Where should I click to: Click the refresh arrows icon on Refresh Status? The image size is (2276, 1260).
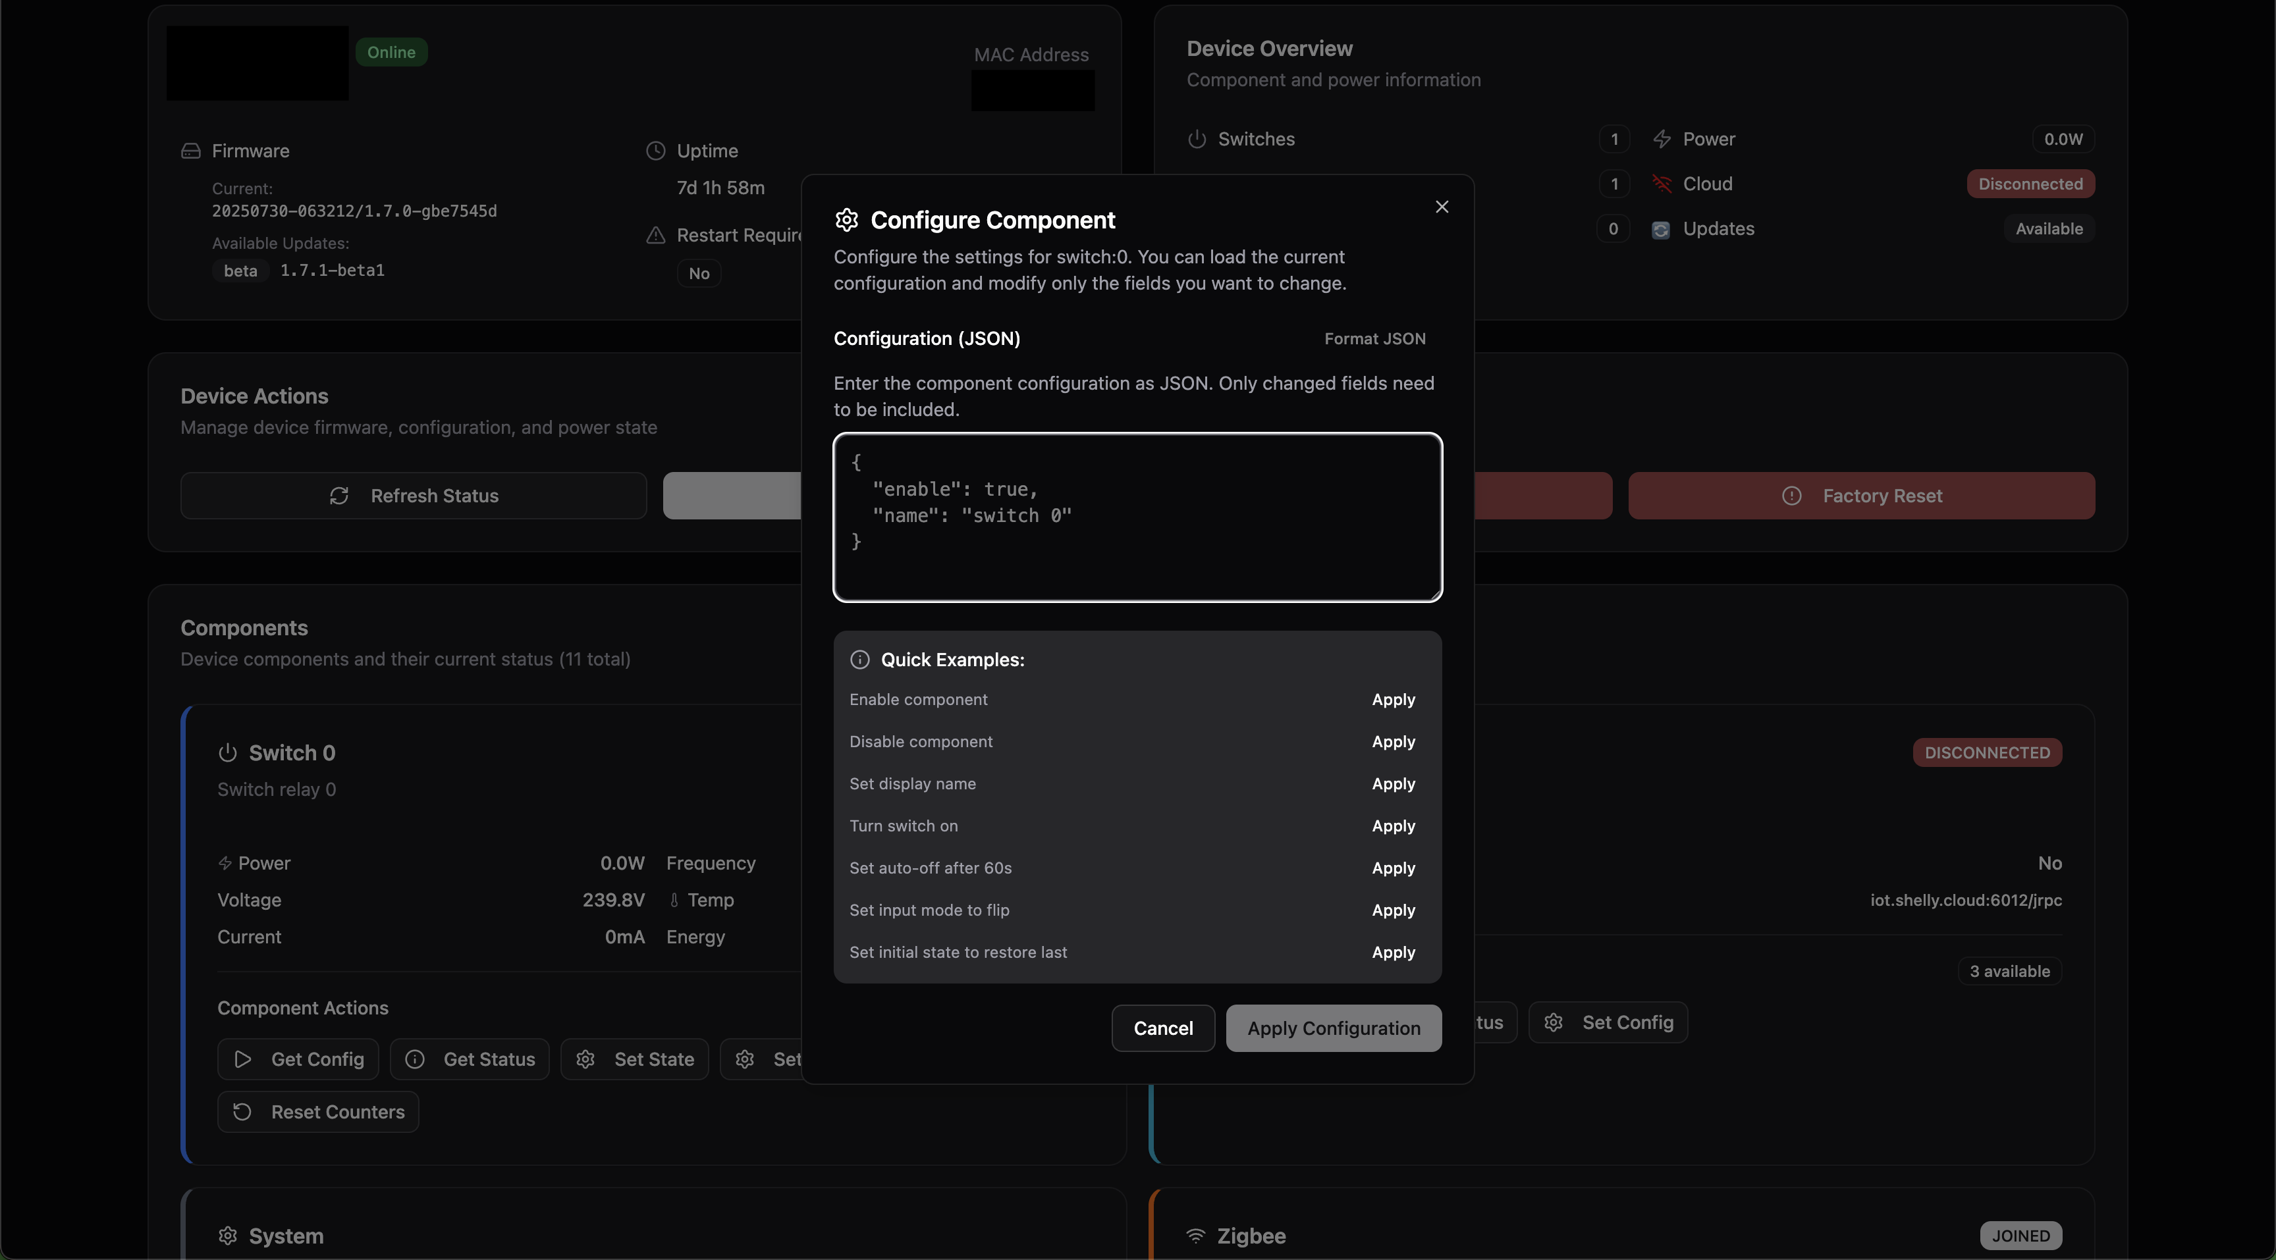tap(339, 496)
